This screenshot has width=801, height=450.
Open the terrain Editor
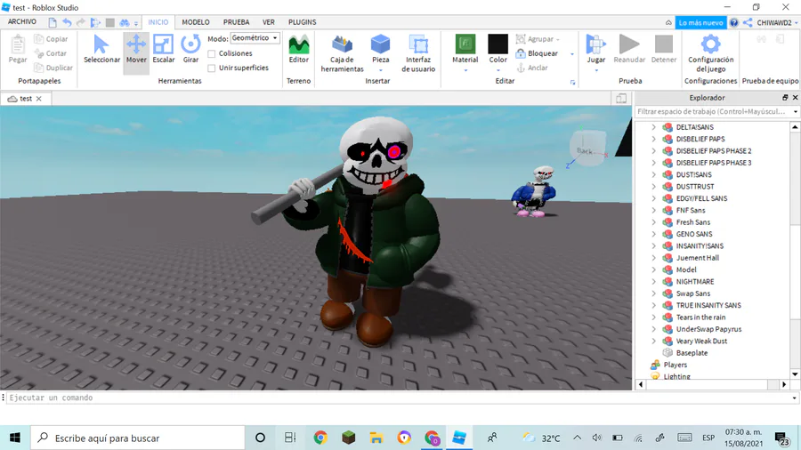299,50
